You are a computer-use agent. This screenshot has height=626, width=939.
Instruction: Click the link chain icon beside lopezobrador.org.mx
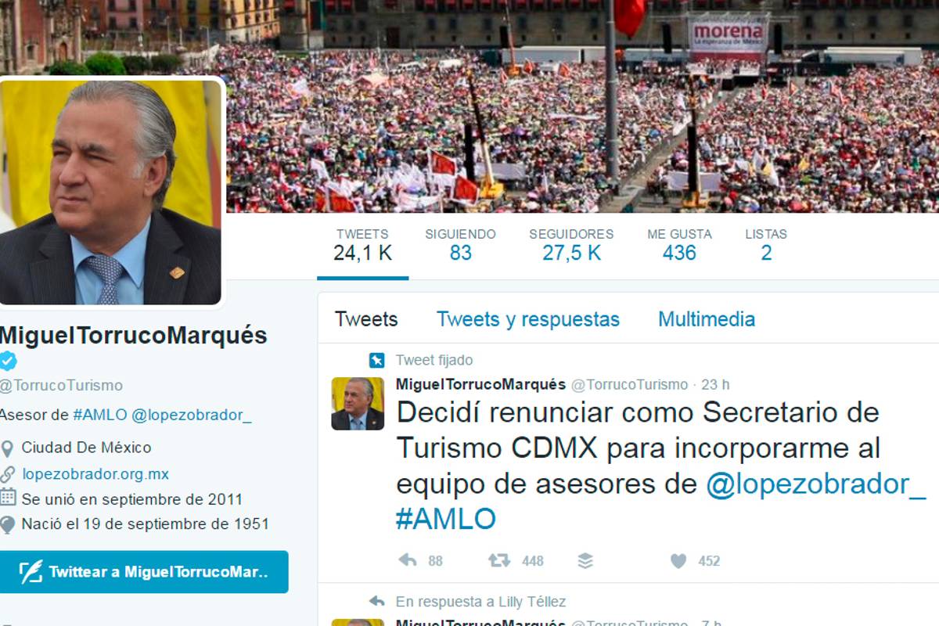coord(7,474)
